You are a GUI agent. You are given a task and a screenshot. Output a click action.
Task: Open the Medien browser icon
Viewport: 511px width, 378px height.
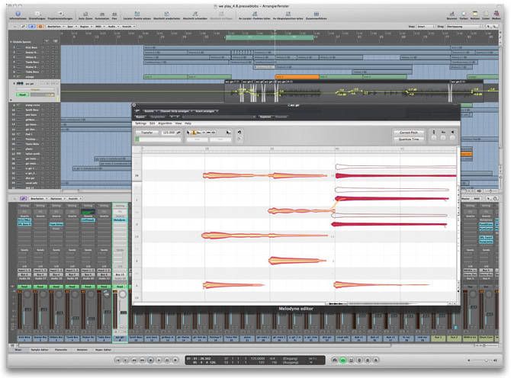coord(497,14)
